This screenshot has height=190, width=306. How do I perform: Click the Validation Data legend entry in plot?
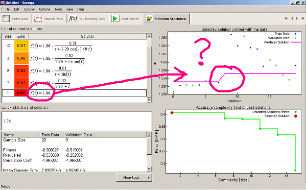282,38
